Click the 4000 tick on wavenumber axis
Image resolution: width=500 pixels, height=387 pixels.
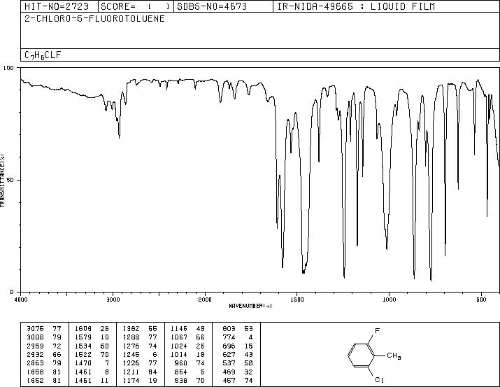click(21, 299)
